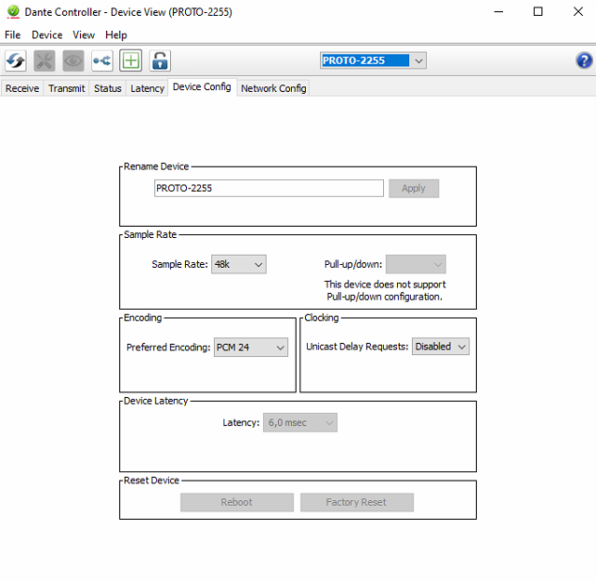
Task: Open the PROTO-2255 device selector dropdown
Action: coord(373,60)
